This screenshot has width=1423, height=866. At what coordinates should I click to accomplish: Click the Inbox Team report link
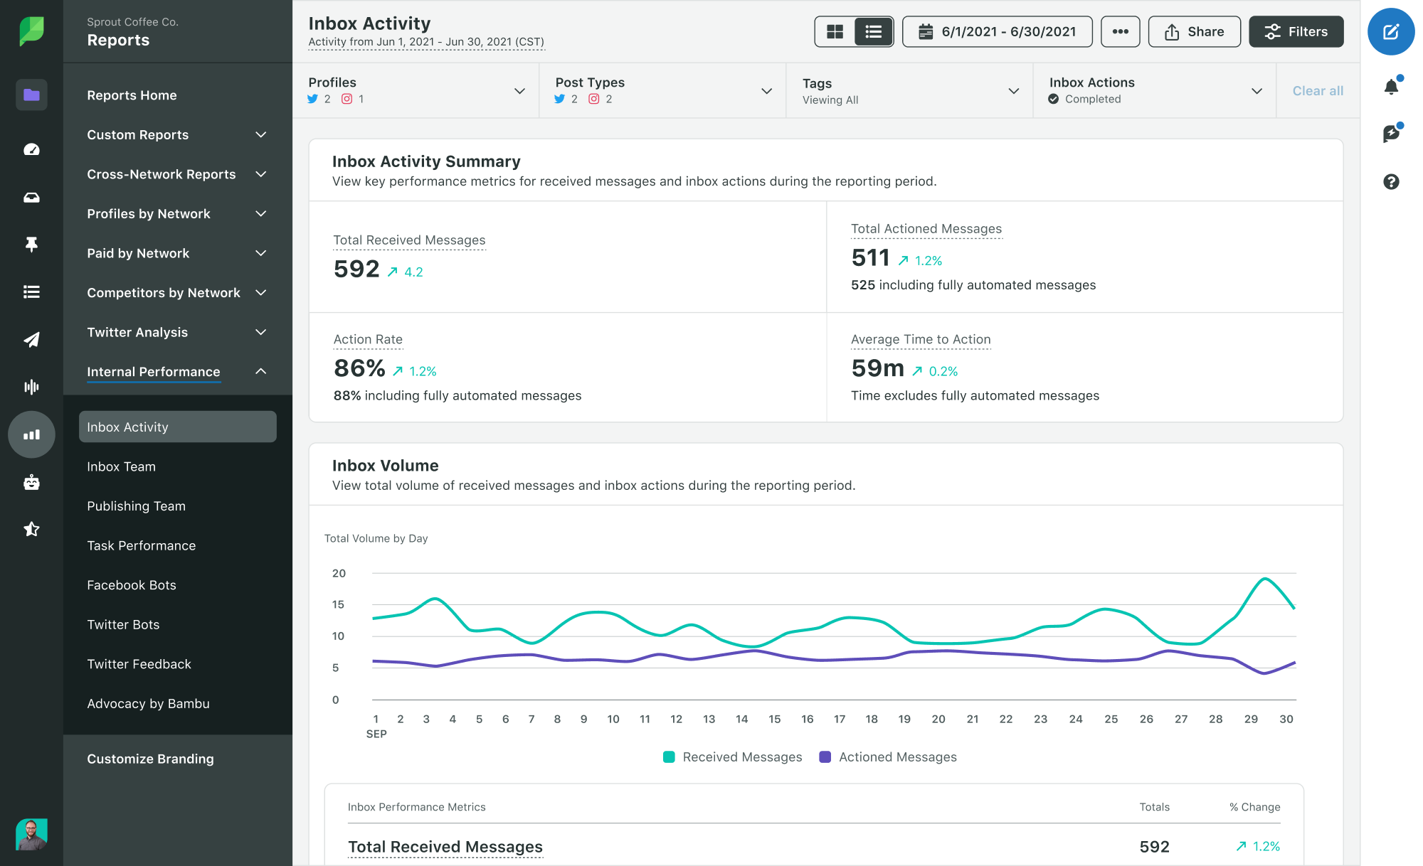120,466
